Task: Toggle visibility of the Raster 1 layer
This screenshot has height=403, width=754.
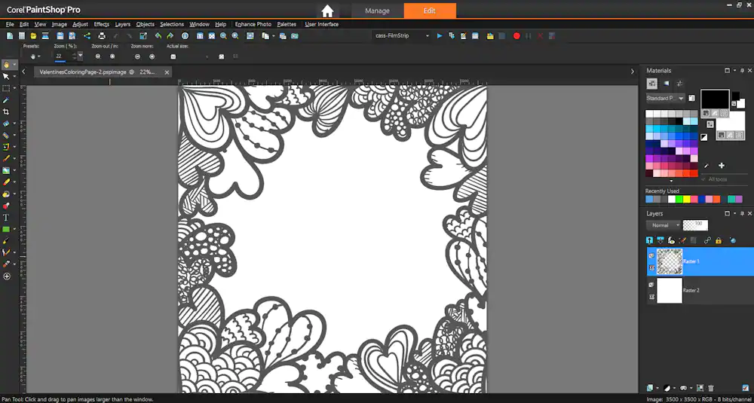Action: [x=651, y=256]
